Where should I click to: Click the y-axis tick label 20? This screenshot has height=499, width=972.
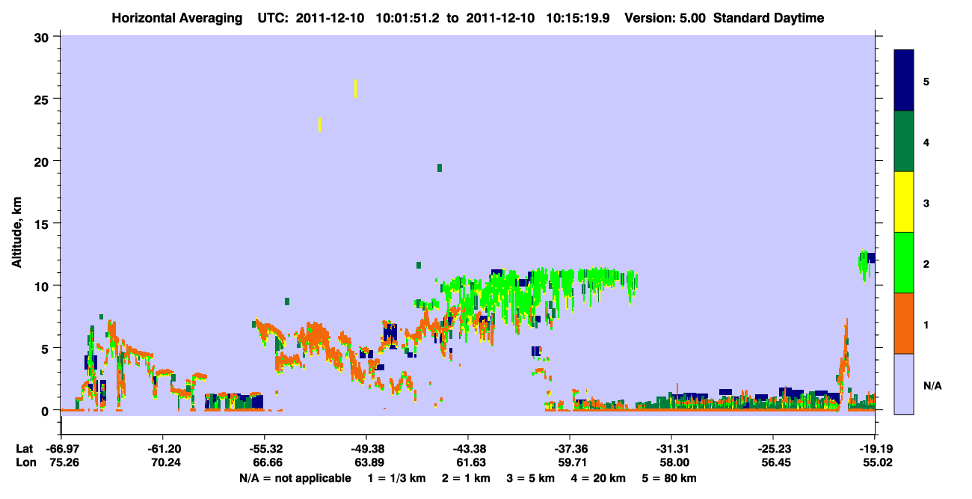click(42, 162)
